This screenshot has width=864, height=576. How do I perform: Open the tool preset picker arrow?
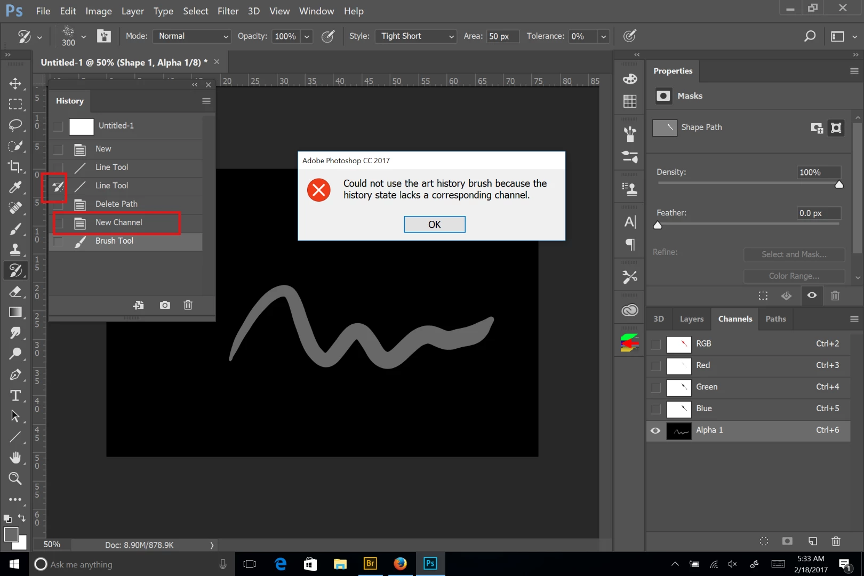tap(39, 37)
